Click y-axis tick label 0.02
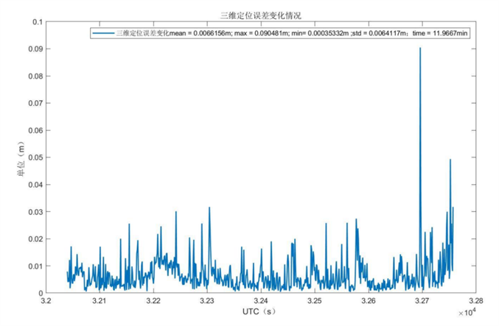 click(x=33, y=239)
